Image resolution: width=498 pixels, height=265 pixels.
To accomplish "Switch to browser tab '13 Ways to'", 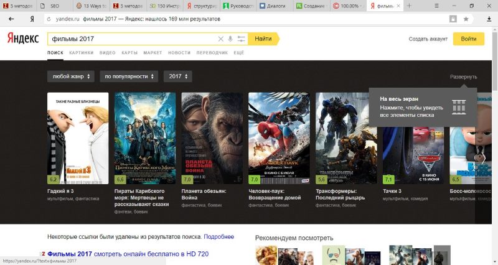I will (92, 6).
